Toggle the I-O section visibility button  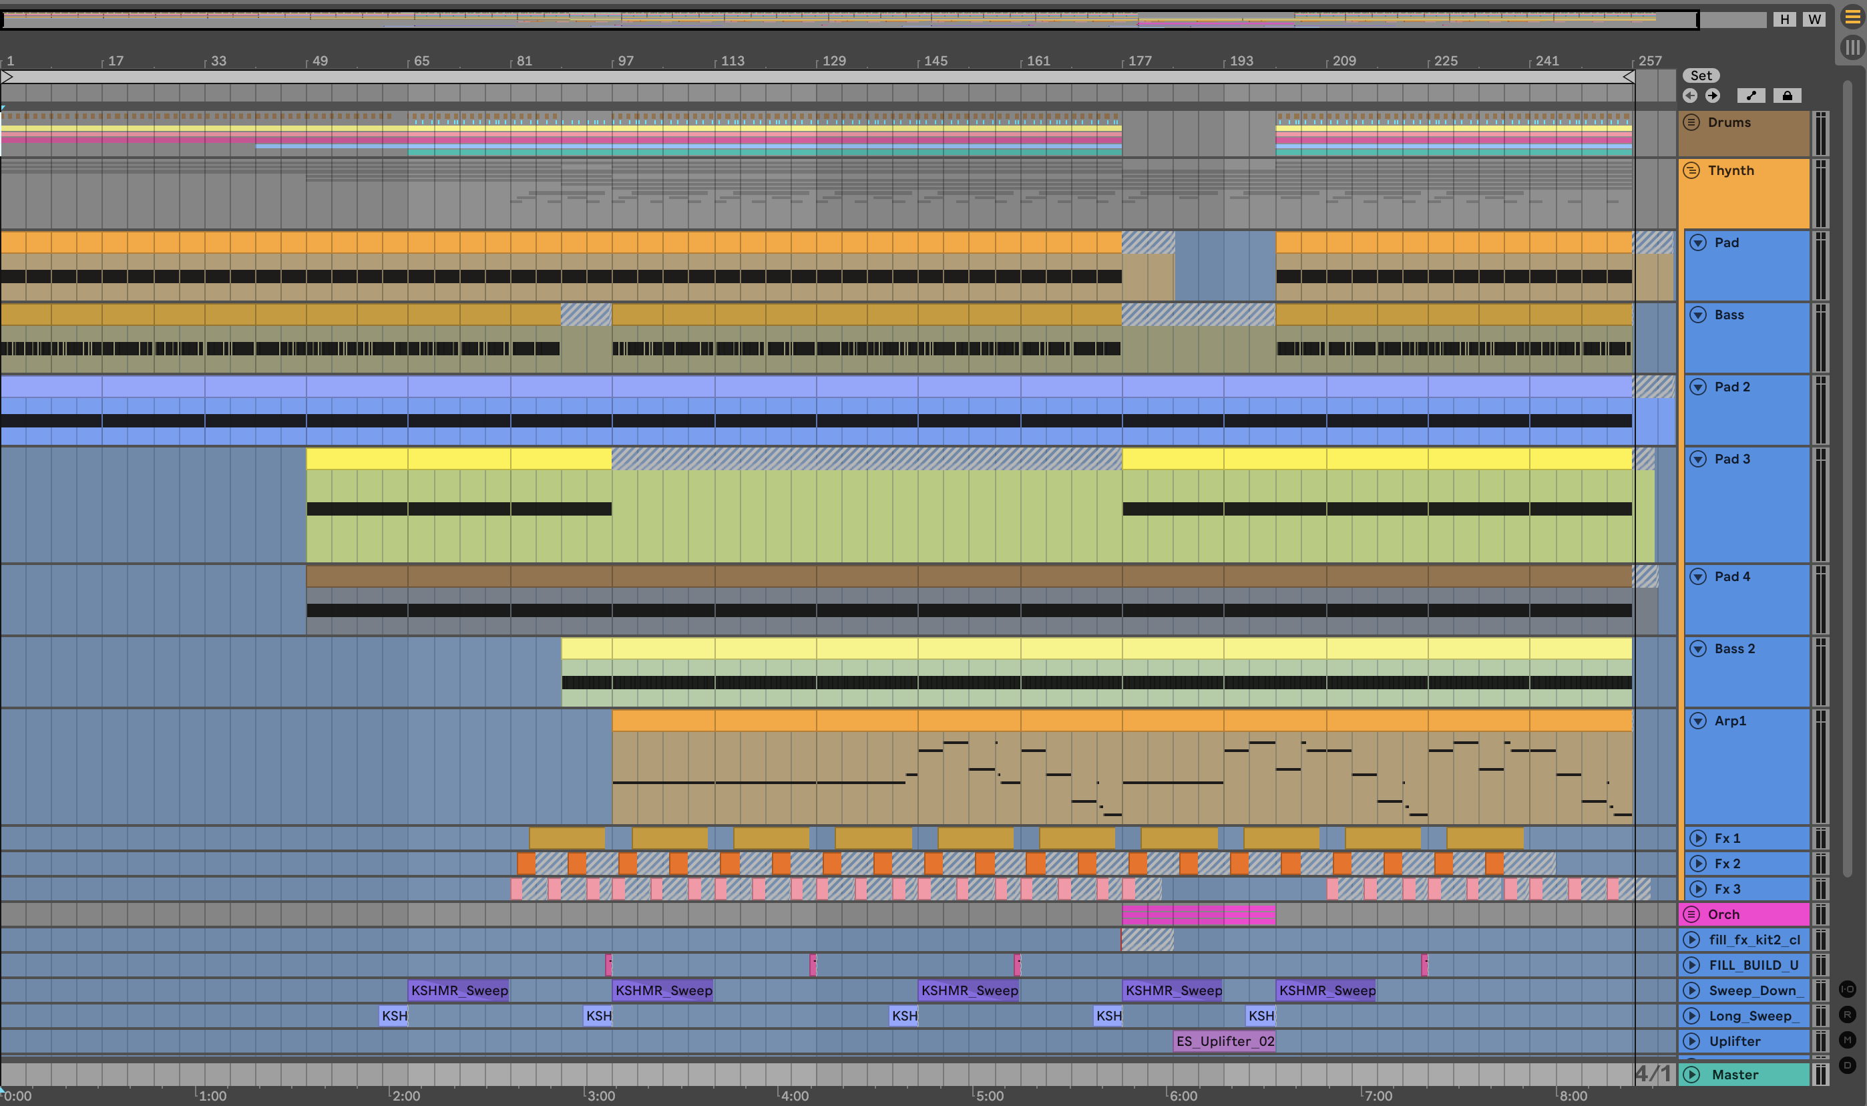pyautogui.click(x=1847, y=989)
